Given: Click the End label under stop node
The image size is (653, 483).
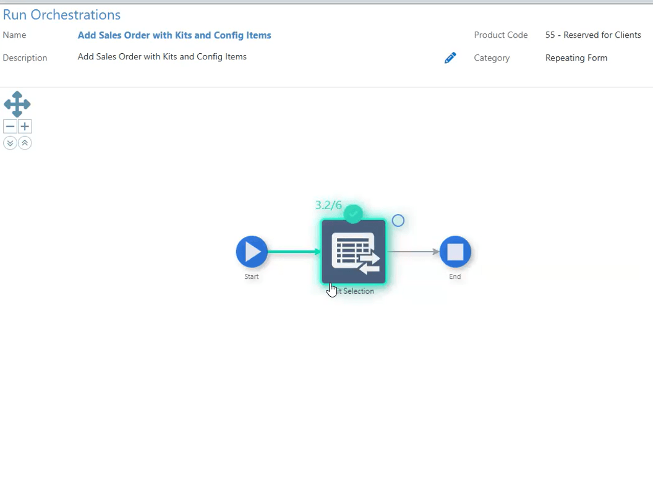Looking at the screenshot, I should (x=455, y=276).
